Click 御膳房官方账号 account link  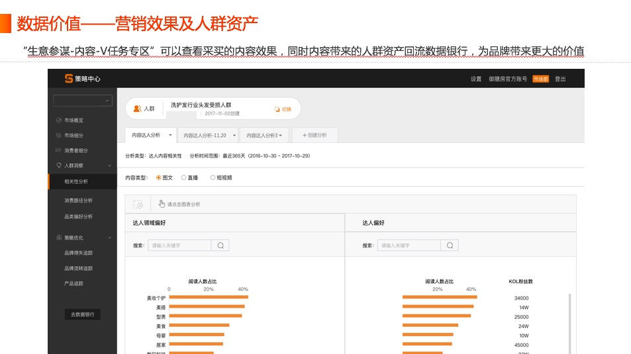(x=508, y=79)
